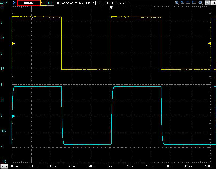This screenshot has width=217, height=169.
Task: Click the X cursor button
Action: 3,166
